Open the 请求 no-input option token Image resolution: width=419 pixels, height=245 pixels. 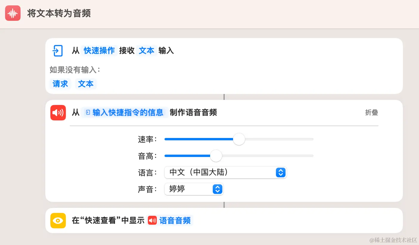point(60,84)
